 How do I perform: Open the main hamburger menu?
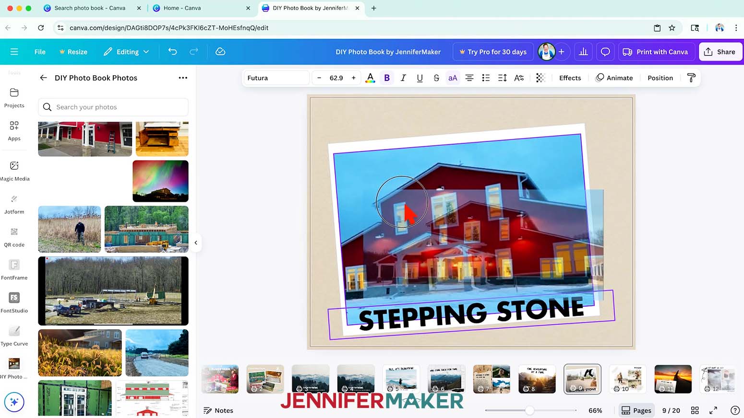click(14, 52)
